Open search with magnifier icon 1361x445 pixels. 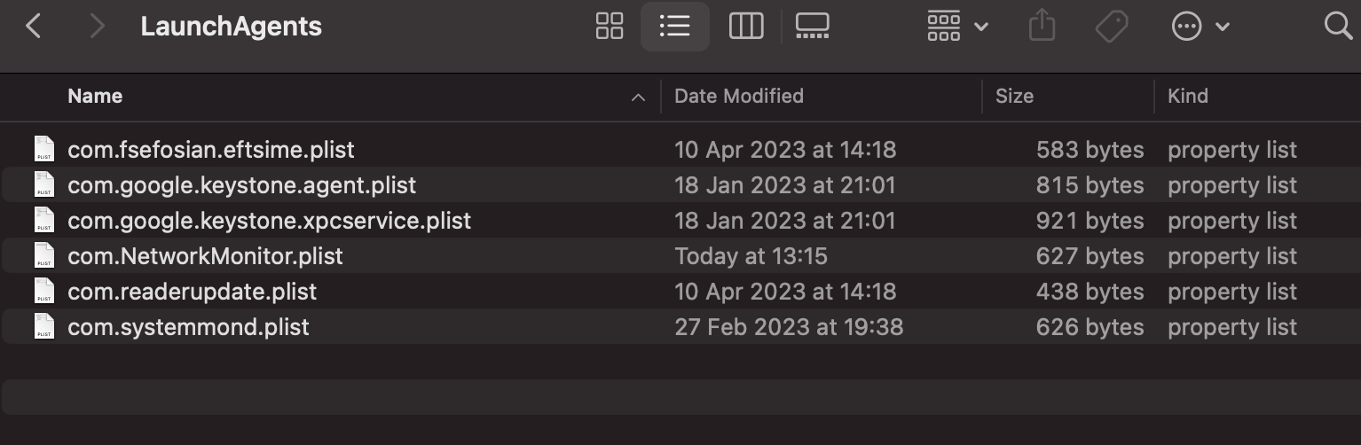(x=1338, y=27)
